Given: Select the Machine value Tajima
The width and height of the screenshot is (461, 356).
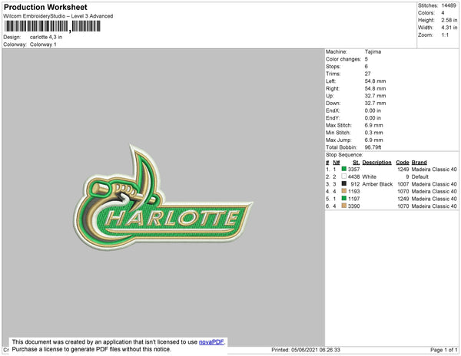Looking at the screenshot, I should click(373, 51).
